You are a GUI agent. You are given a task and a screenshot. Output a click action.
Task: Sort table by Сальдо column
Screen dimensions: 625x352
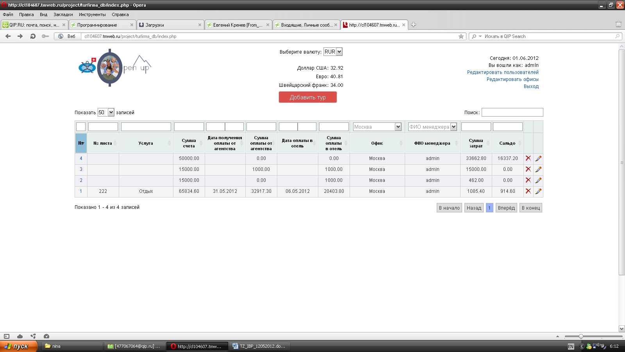coord(507,143)
